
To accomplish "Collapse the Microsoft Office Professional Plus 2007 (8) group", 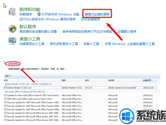I will pyautogui.click(x=25, y=92).
